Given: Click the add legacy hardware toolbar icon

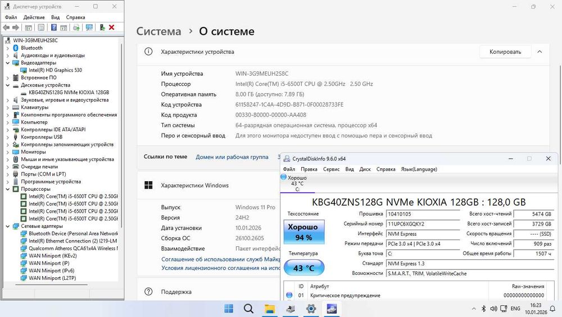Looking at the screenshot, I should pos(102,27).
